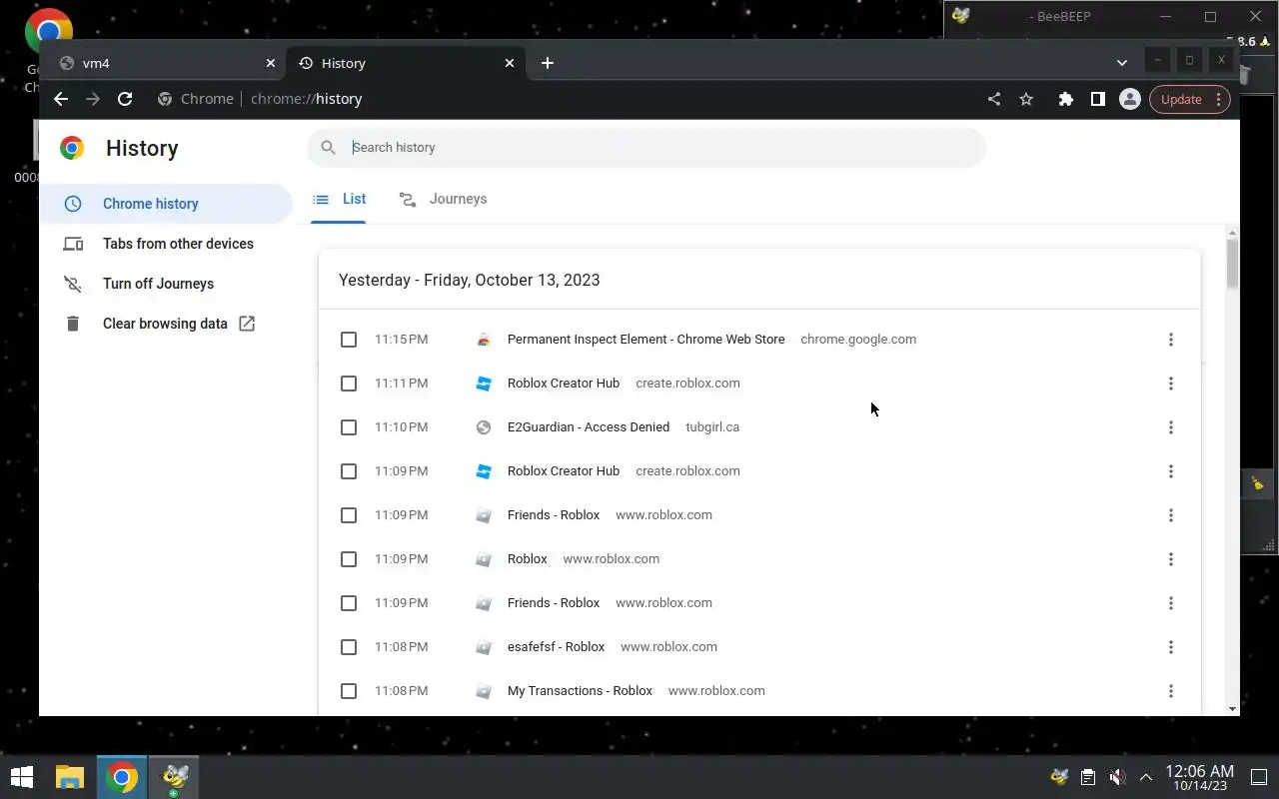The height and width of the screenshot is (799, 1279).
Task: Open the 11:11 PM Roblox Creator Hub link
Action: click(x=564, y=384)
